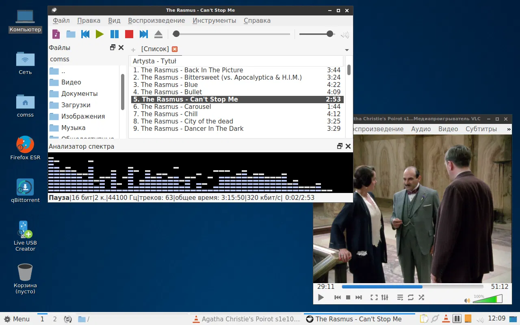Viewport: 520px width, 325px height.
Task: Click the red Stop button in the audio toolbar
Action: [129, 35]
